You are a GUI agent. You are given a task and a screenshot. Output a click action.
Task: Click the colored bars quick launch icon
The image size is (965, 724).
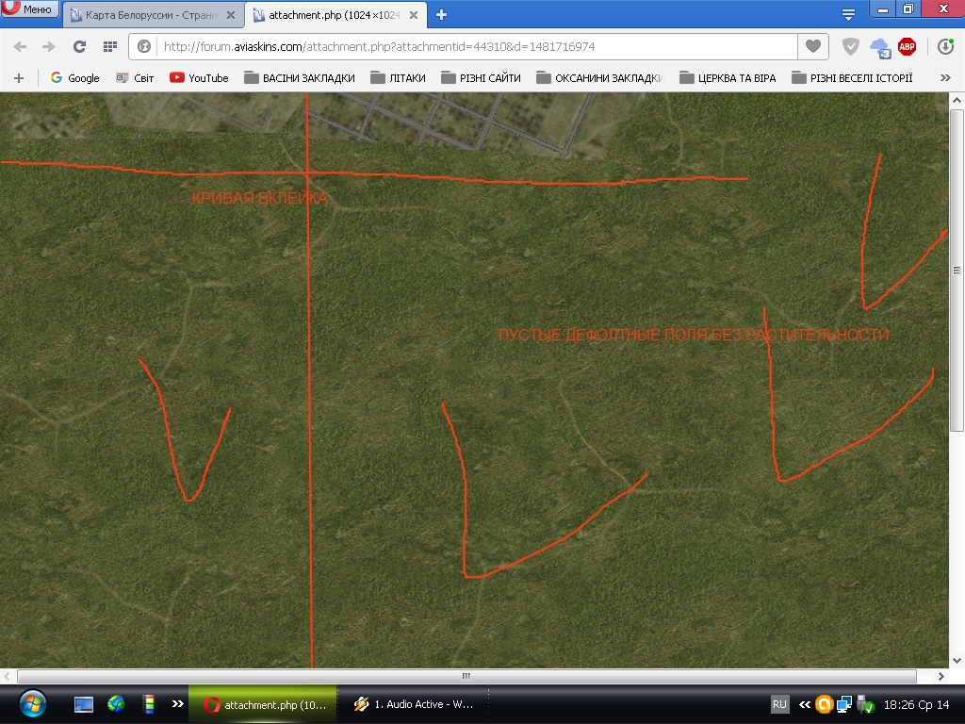pos(148,703)
